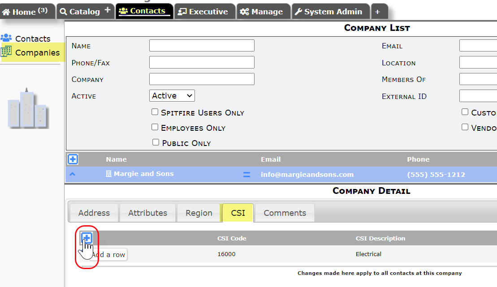Switch to the Attributes tab
The height and width of the screenshot is (287, 497).
pos(147,213)
